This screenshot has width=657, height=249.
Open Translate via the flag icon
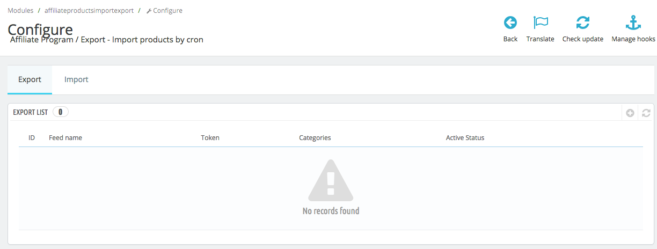(541, 23)
